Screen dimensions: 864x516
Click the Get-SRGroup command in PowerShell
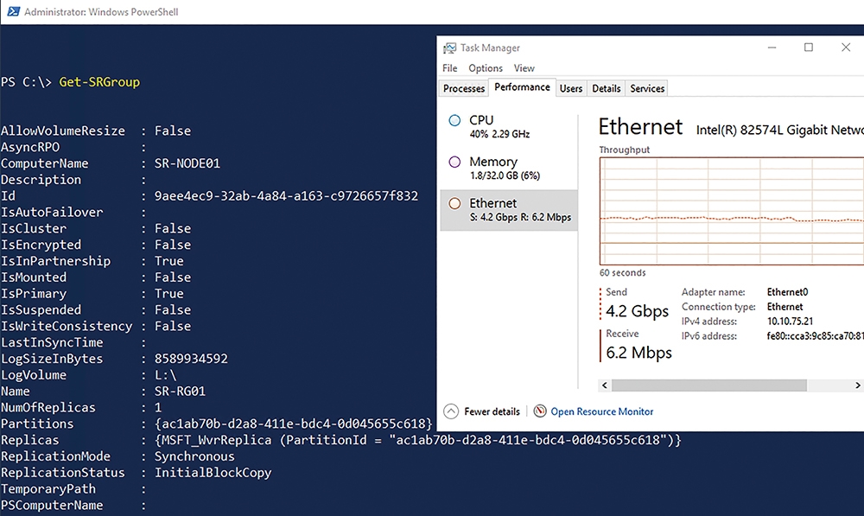(99, 82)
